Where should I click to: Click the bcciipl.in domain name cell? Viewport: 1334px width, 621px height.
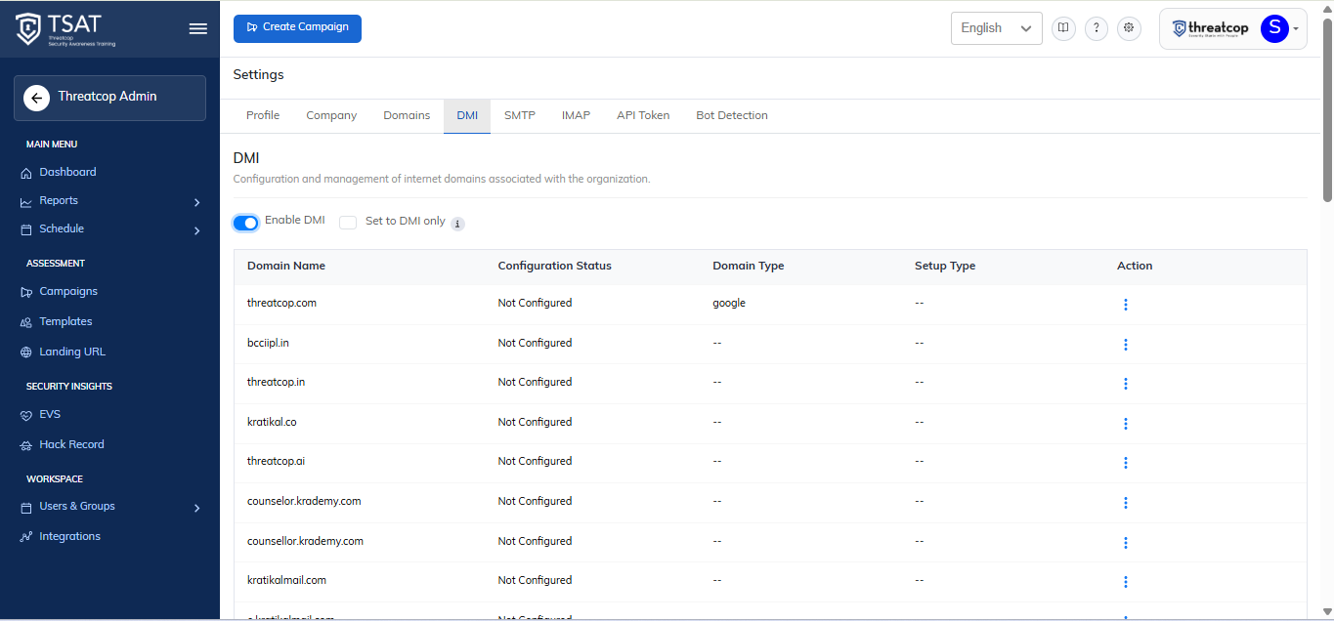tap(268, 343)
